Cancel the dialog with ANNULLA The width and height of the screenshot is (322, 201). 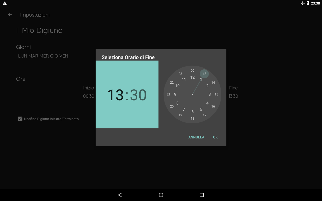point(196,137)
